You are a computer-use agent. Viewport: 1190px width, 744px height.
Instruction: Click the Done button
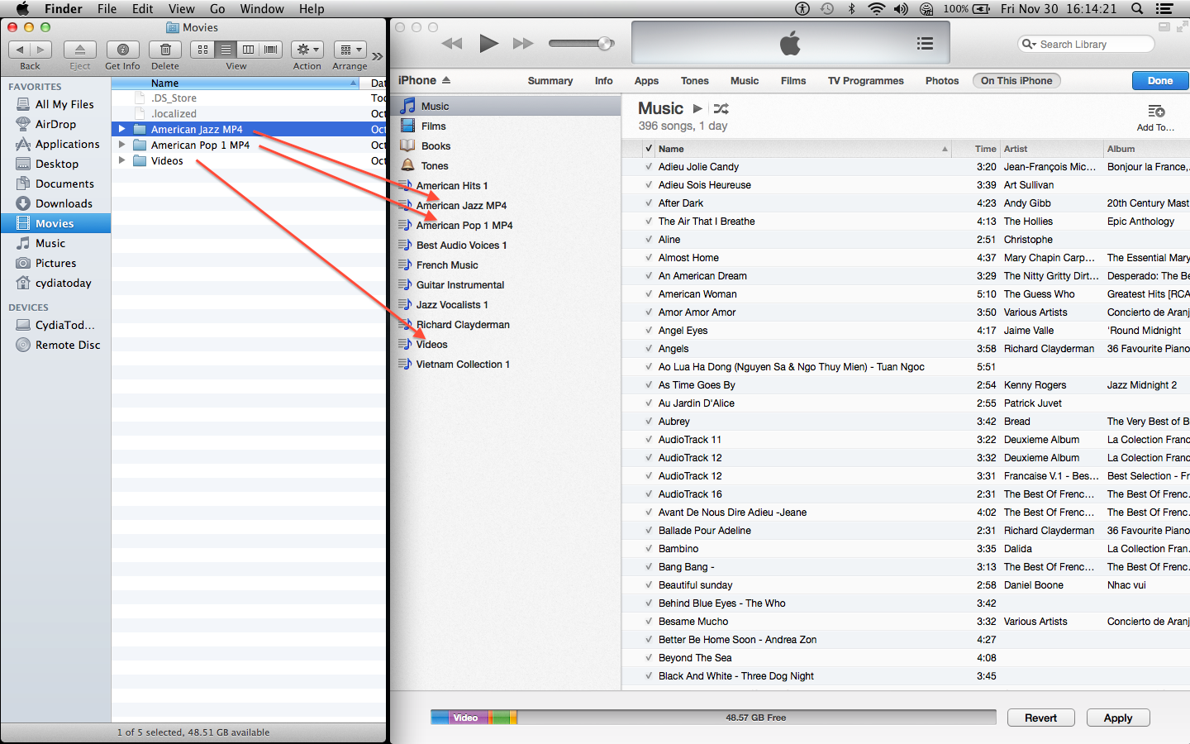1160,81
